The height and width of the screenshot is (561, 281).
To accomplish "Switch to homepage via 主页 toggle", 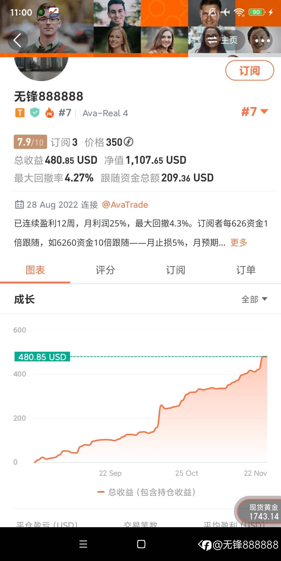I will 222,40.
